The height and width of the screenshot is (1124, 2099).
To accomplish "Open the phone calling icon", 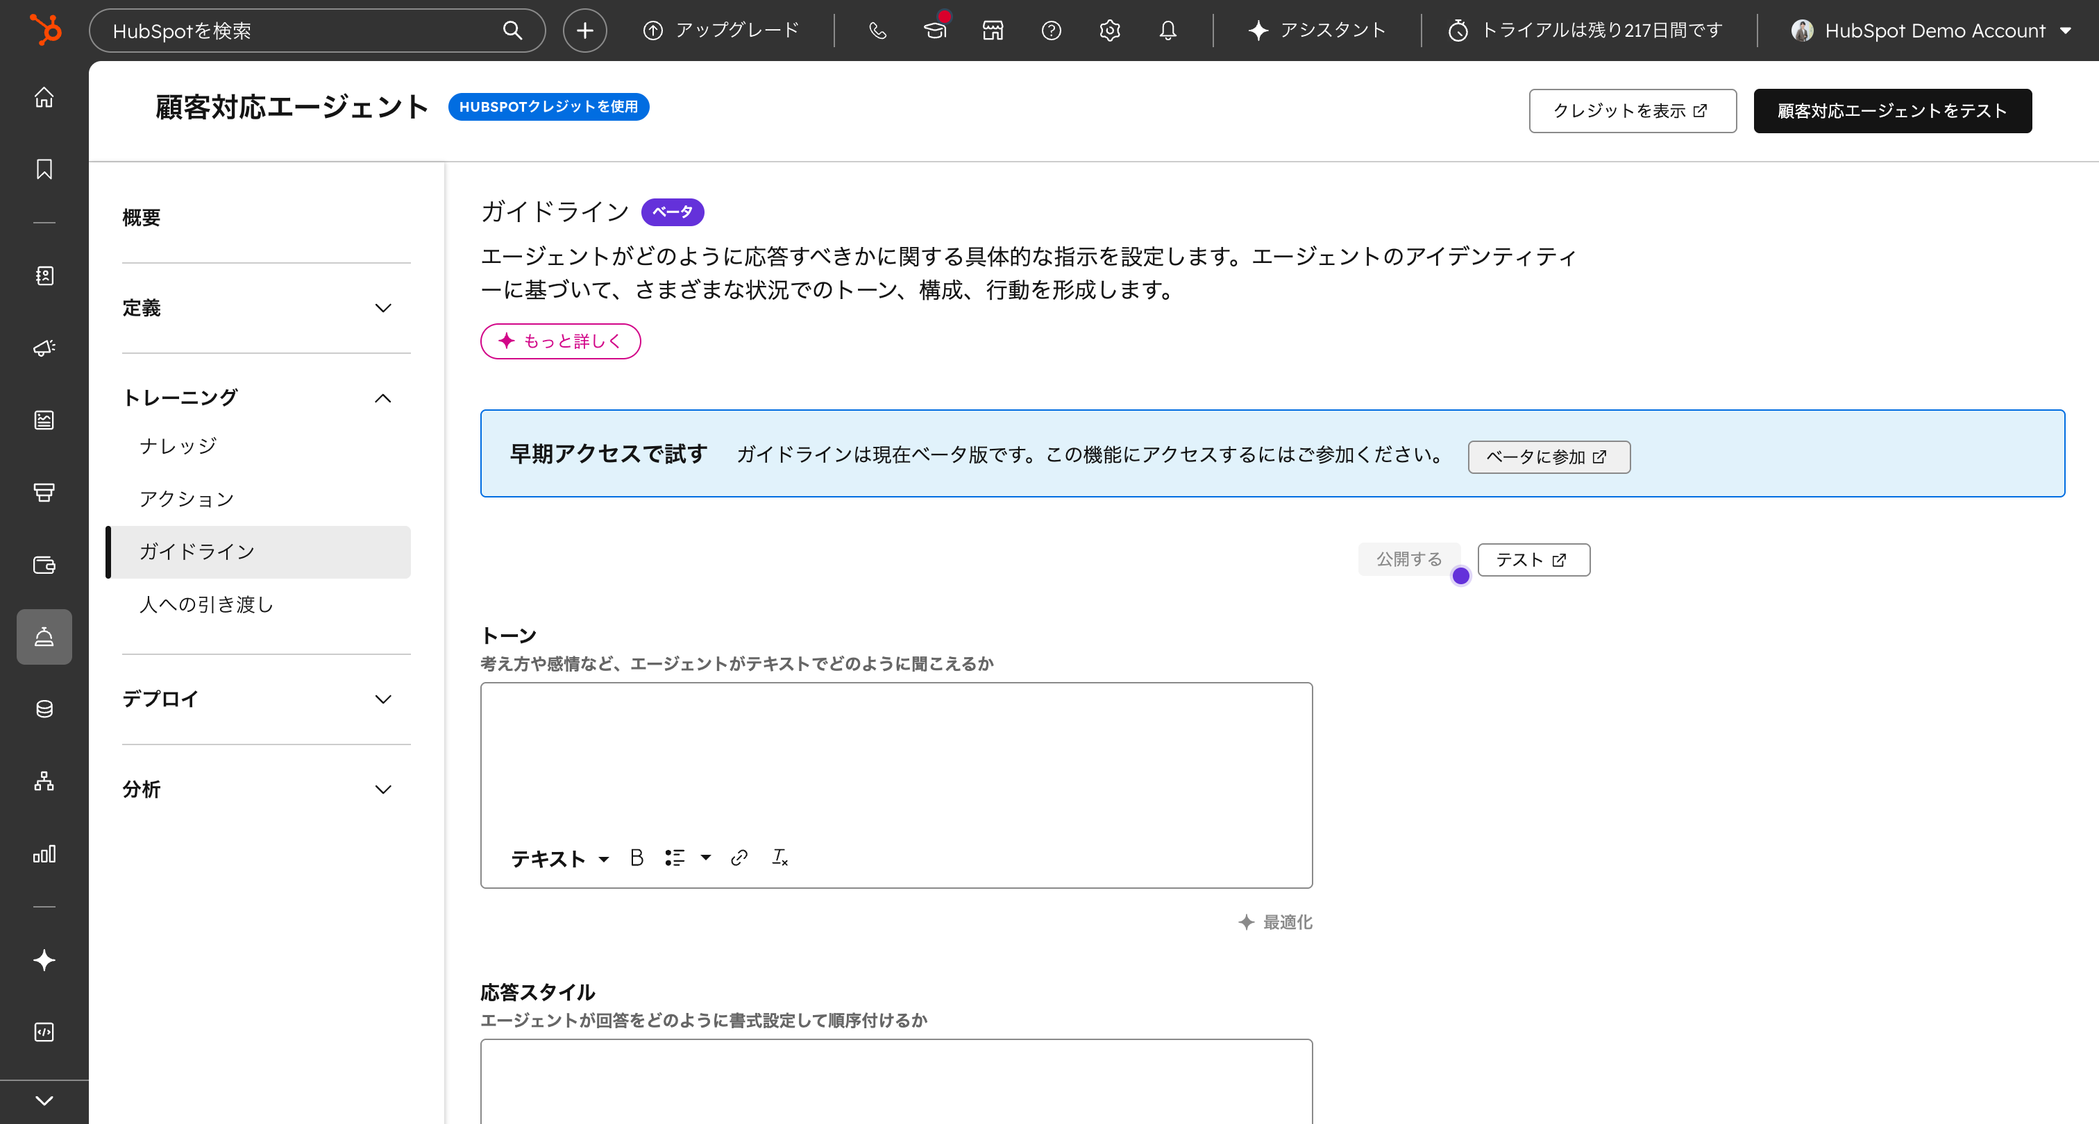I will pos(877,30).
